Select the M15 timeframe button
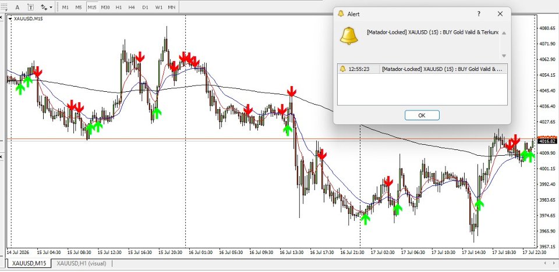 point(91,7)
